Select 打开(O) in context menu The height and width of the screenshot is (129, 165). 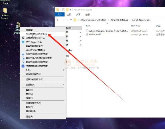pos(43,30)
